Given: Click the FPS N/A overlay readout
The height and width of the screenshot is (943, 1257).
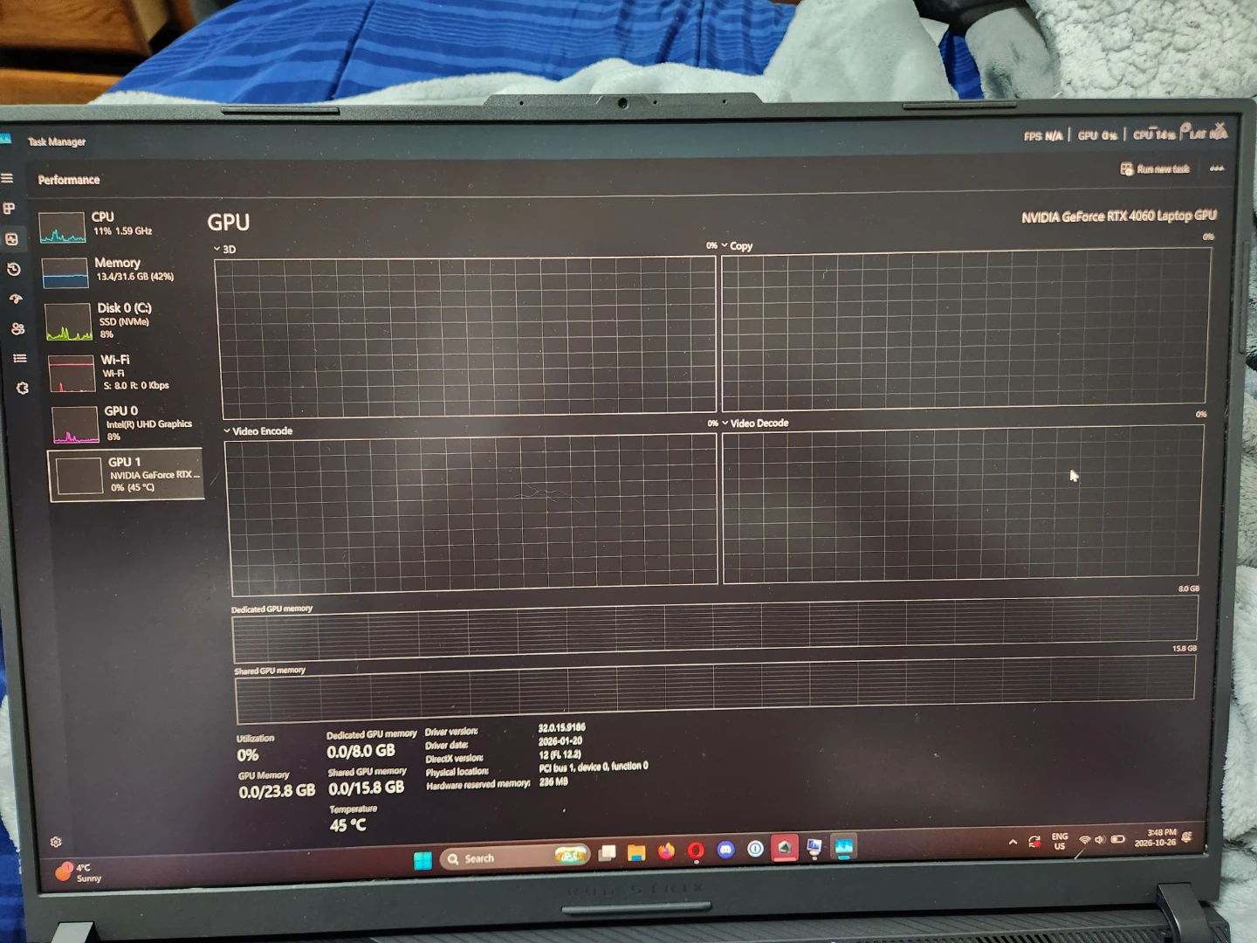Looking at the screenshot, I should pos(1043,135).
